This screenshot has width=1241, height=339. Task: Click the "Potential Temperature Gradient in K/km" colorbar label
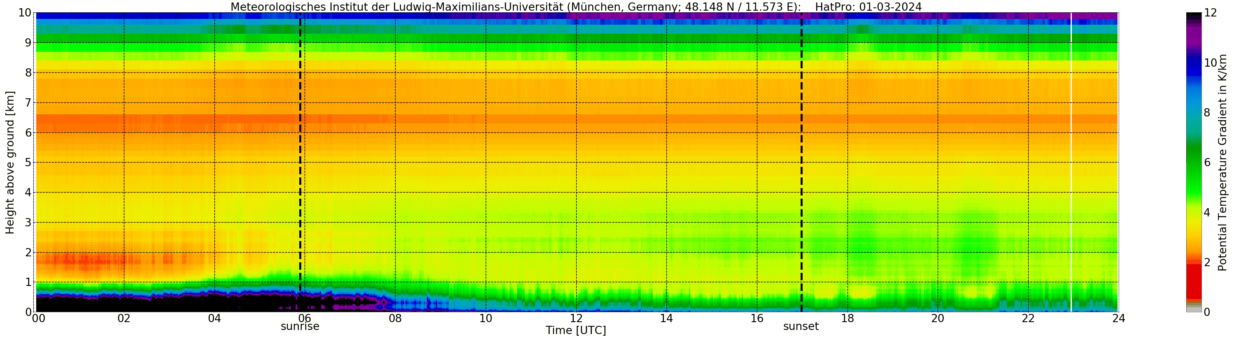tap(1222, 163)
